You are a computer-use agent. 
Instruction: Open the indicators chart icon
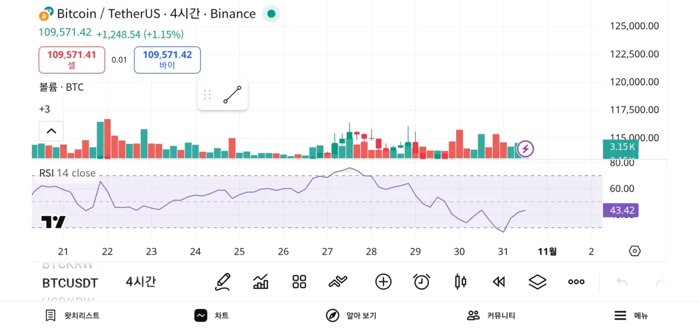[x=261, y=282]
